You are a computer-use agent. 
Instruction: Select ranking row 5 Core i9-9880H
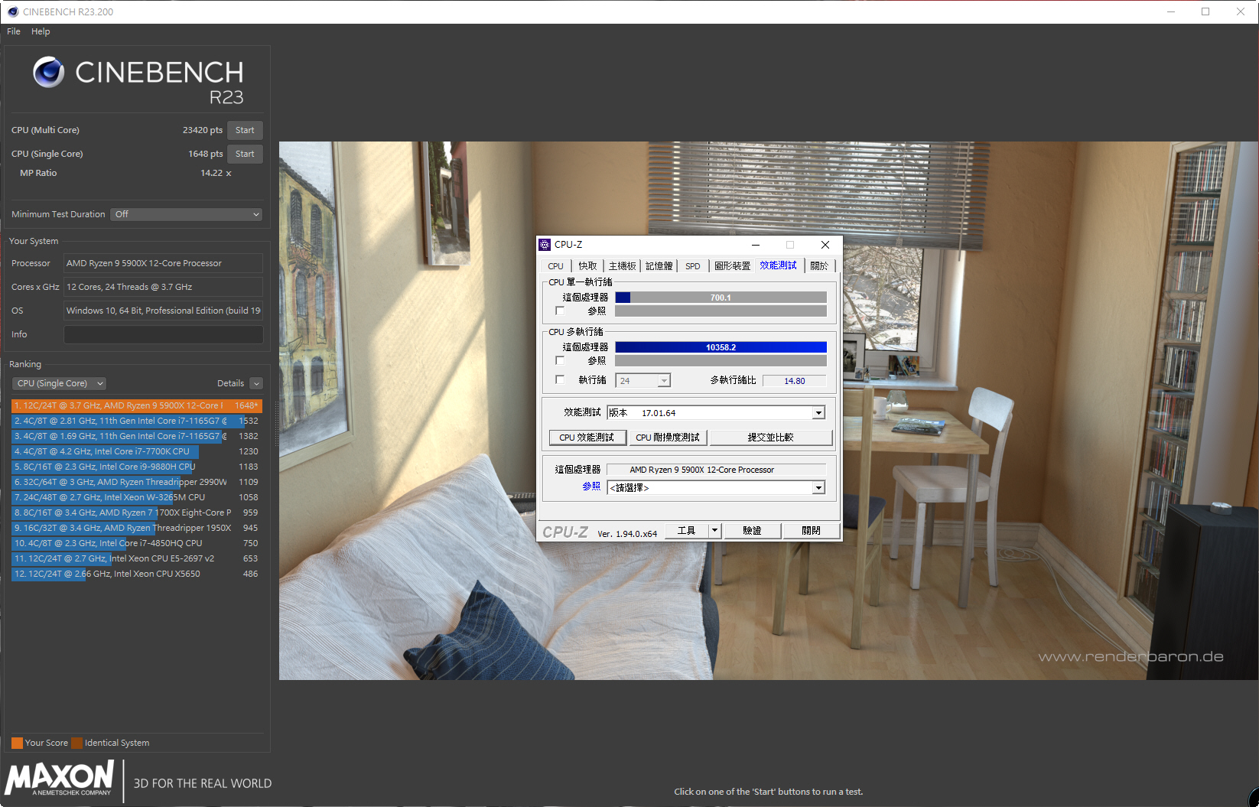137,467
